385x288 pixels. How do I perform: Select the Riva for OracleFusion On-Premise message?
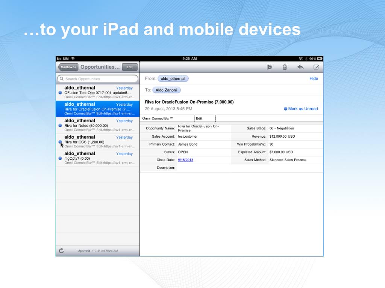(98, 108)
